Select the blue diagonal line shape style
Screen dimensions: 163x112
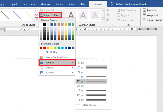[17, 16]
